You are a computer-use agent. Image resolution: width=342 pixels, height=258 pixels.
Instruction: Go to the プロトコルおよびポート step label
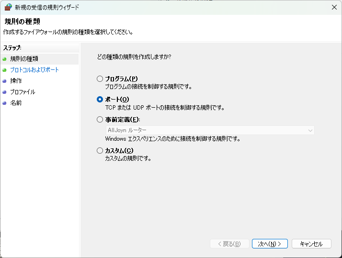click(x=34, y=70)
